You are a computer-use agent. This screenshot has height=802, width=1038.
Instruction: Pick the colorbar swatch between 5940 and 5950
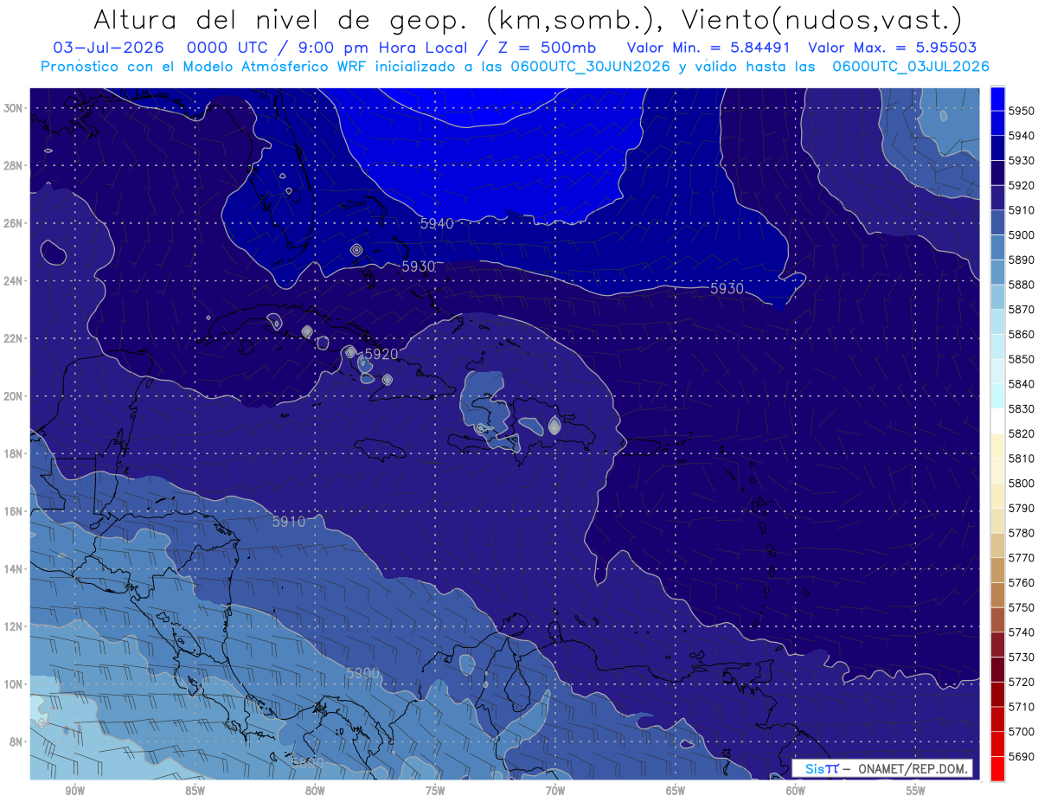(x=997, y=121)
